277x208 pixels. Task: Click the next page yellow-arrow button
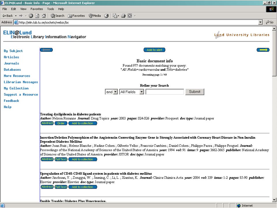pos(263,50)
